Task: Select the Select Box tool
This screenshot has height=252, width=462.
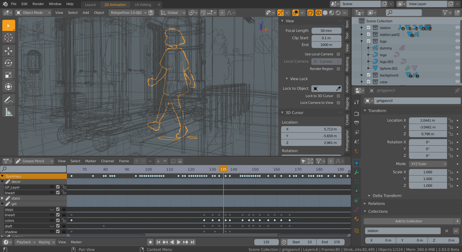Action: point(8,26)
